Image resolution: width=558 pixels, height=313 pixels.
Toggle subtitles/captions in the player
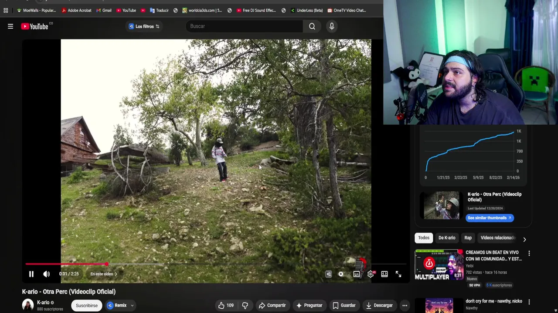357,274
